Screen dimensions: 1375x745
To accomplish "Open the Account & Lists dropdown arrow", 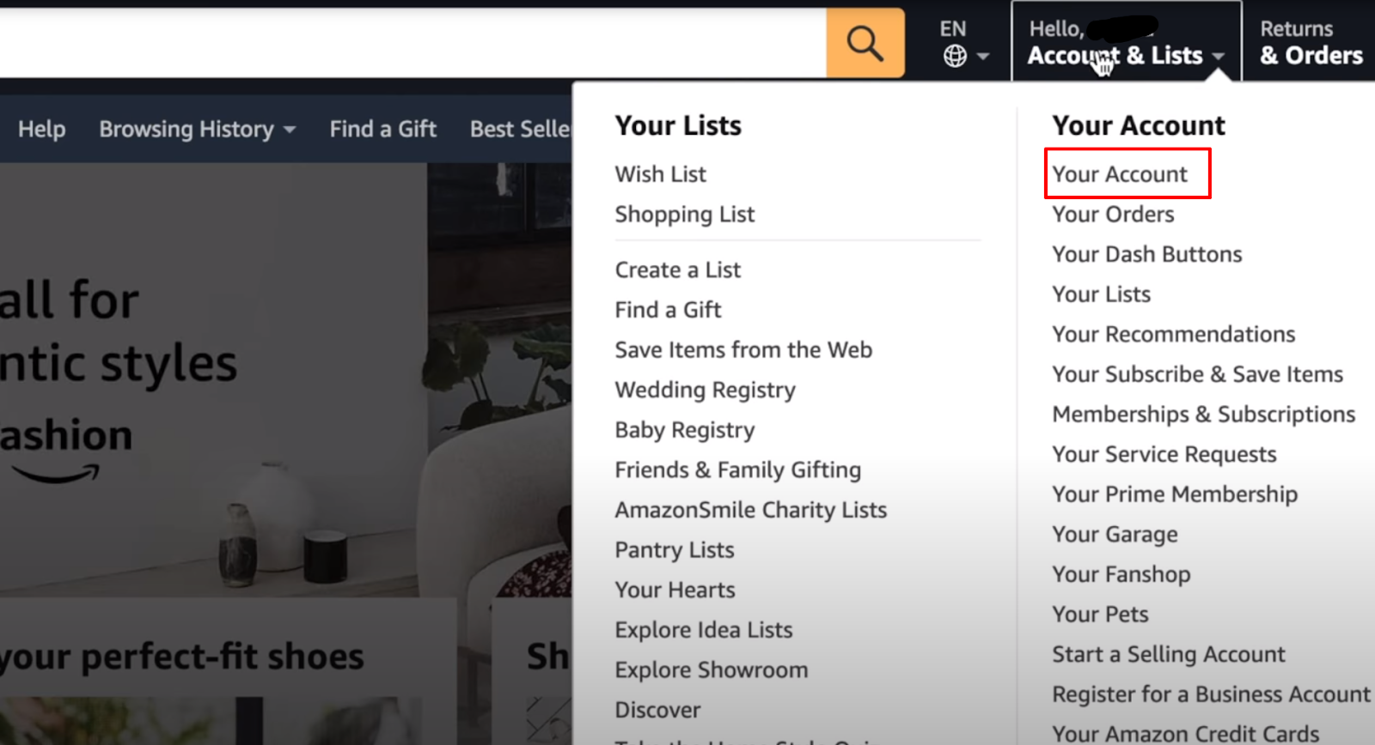I will 1219,57.
